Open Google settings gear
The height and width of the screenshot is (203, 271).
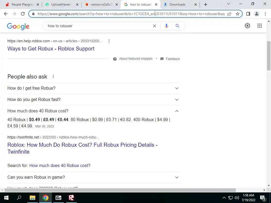click(247, 26)
